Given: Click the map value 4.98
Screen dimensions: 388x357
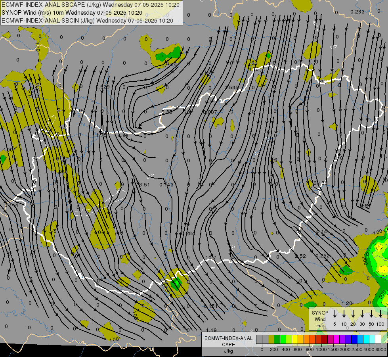Looking at the screenshot, I should 123,136.
